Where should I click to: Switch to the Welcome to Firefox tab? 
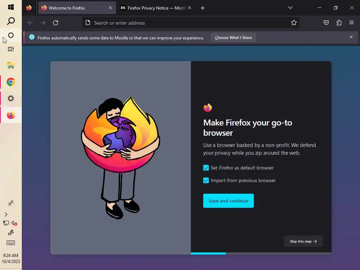[77, 8]
